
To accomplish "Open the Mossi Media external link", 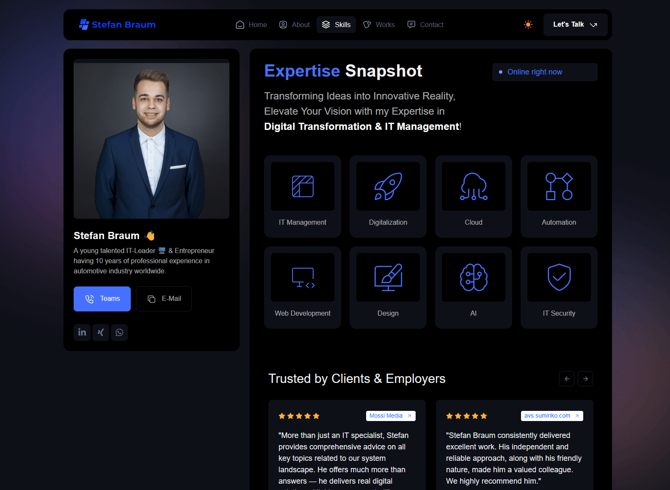I will tap(390, 416).
